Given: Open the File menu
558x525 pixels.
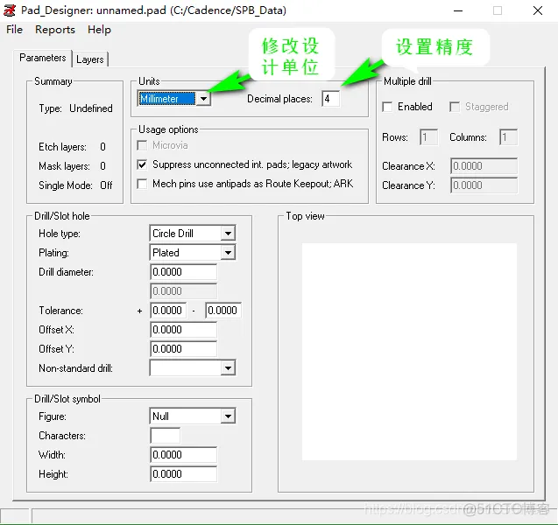Looking at the screenshot, I should click(x=14, y=30).
